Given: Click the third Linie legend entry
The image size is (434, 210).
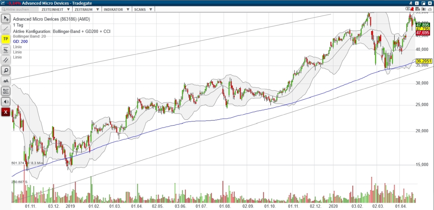Looking at the screenshot, I should click(17, 57).
